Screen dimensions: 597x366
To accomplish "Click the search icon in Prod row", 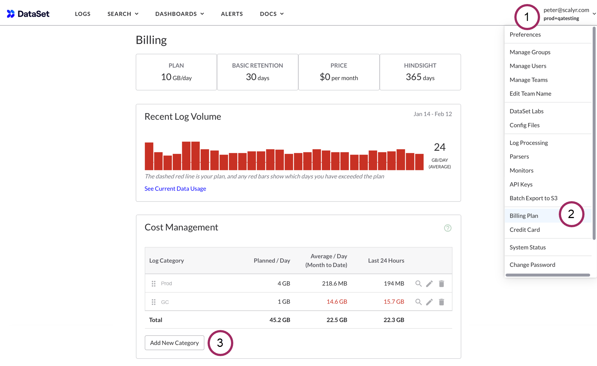I will [x=418, y=283].
